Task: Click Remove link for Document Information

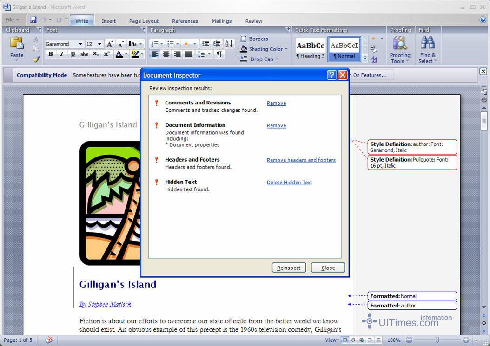Action: [x=276, y=126]
